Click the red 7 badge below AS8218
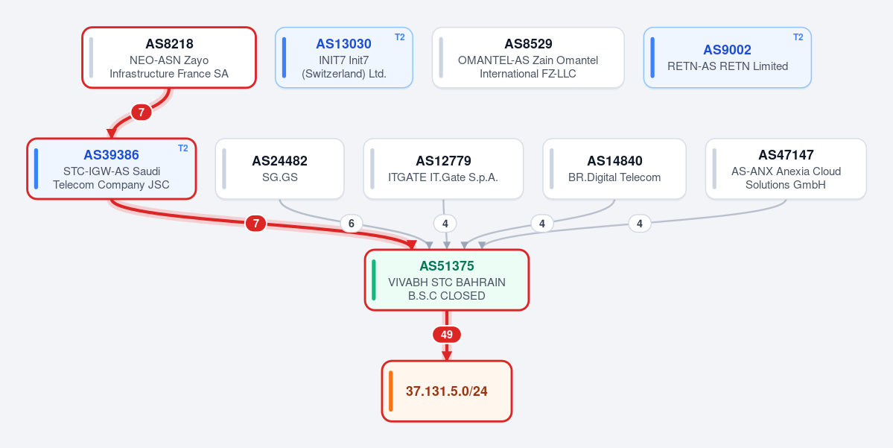The width and height of the screenshot is (893, 448). coord(142,113)
